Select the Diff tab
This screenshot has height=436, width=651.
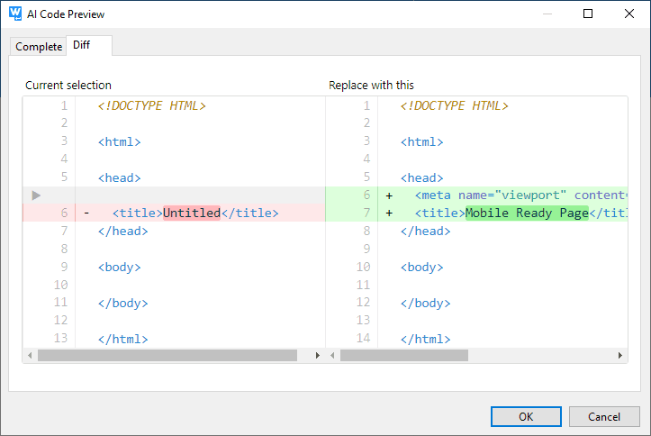point(81,46)
